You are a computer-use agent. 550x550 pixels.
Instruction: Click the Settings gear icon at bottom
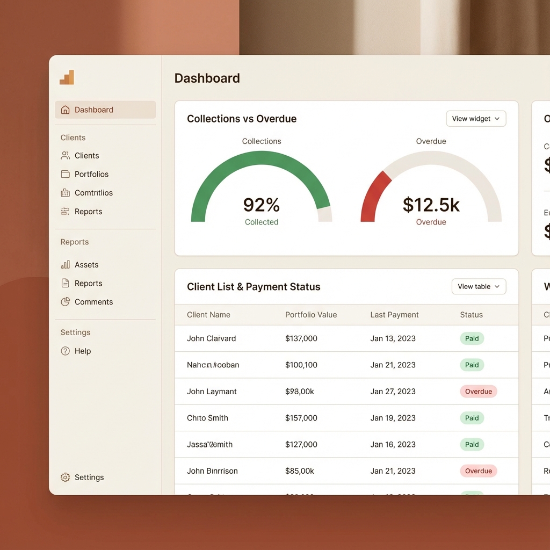[66, 477]
